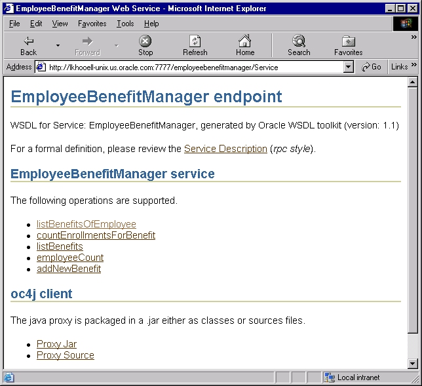
Task: Minimize the Internet Explorer window
Action: [x=391, y=9]
